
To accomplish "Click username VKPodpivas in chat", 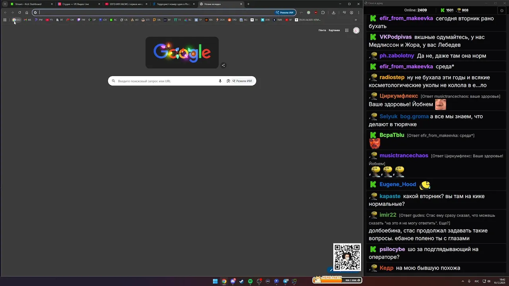I will [x=396, y=37].
